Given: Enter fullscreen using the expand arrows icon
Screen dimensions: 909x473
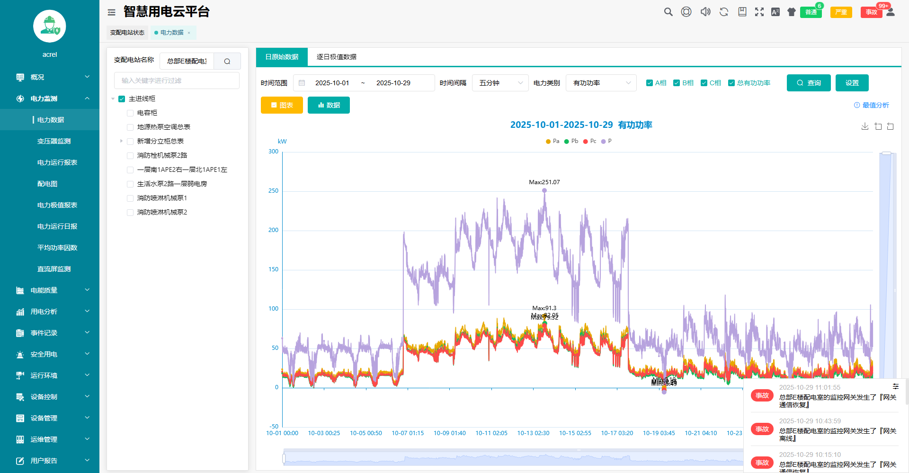Looking at the screenshot, I should (759, 12).
